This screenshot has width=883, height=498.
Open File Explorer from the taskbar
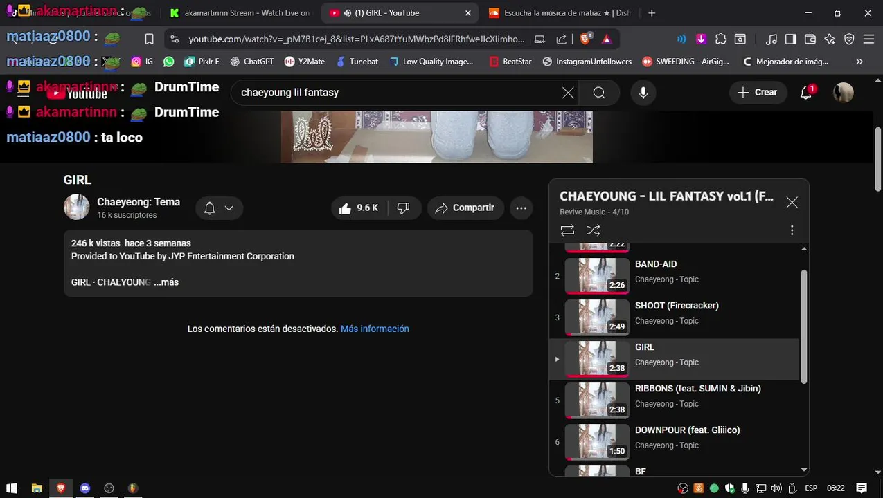[x=37, y=488]
